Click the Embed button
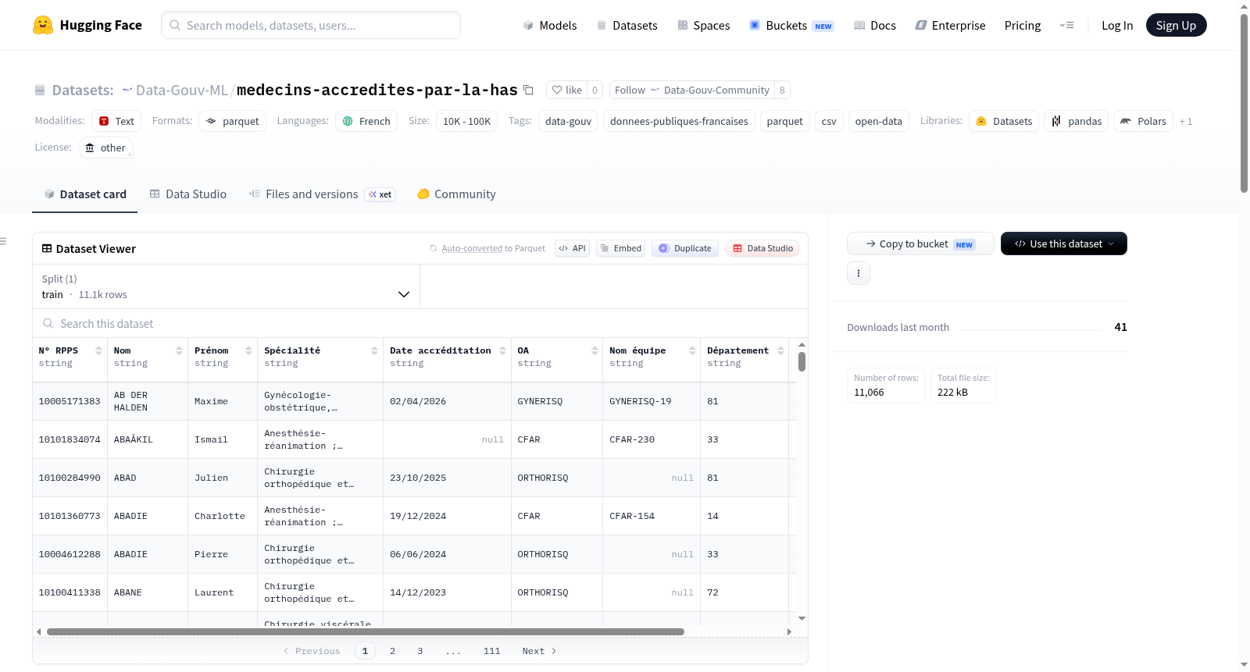The image size is (1250, 672). (620, 248)
